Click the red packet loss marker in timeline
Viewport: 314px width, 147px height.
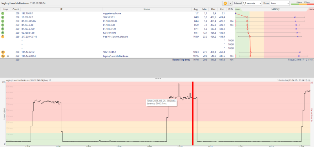[x=193, y=113]
